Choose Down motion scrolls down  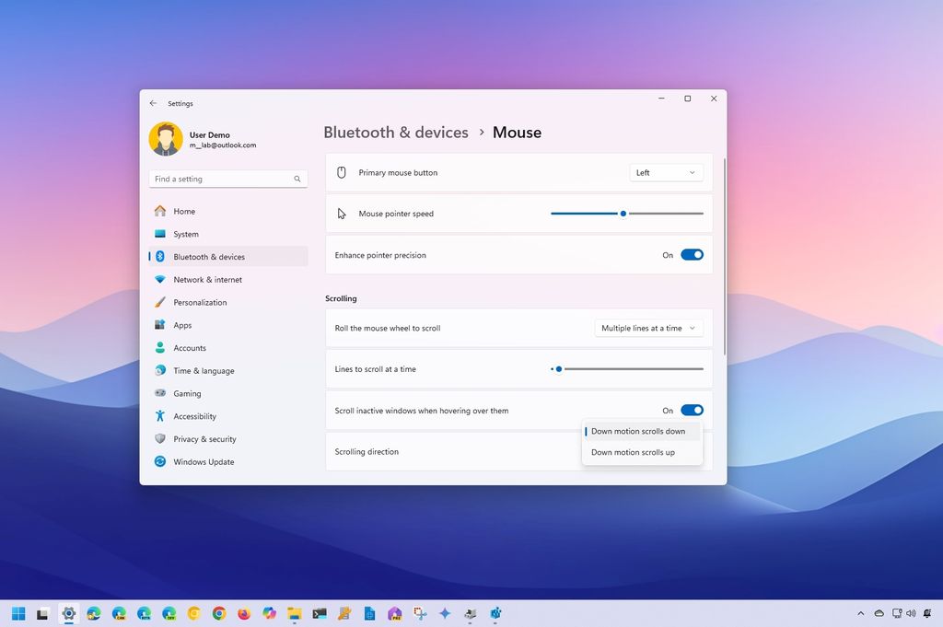coord(638,431)
